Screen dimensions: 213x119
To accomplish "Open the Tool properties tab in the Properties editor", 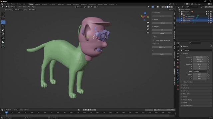I will coord(178,47).
